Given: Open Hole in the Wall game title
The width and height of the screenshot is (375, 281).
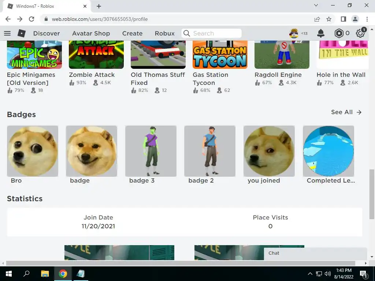Looking at the screenshot, I should click(341, 75).
